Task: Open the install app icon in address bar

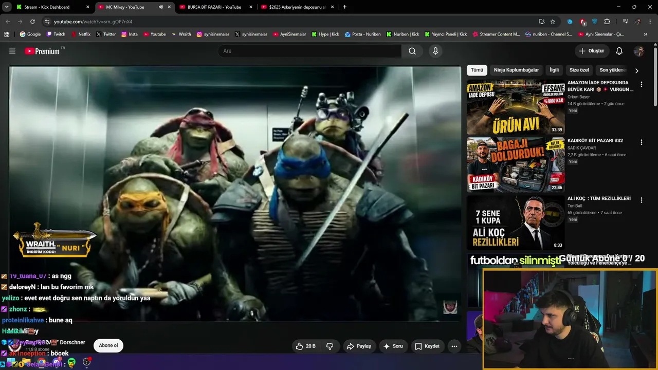Action: point(541,22)
